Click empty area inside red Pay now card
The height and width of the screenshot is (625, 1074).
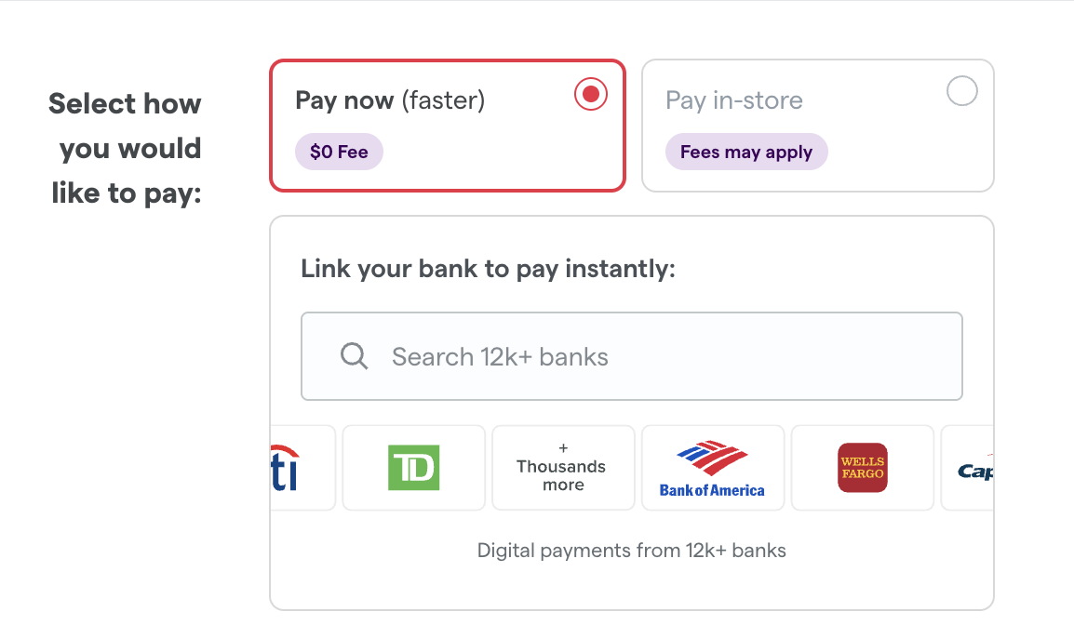[507, 154]
